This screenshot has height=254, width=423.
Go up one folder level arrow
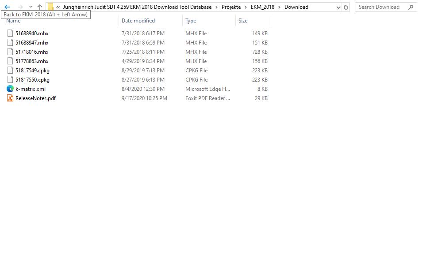tap(40, 7)
